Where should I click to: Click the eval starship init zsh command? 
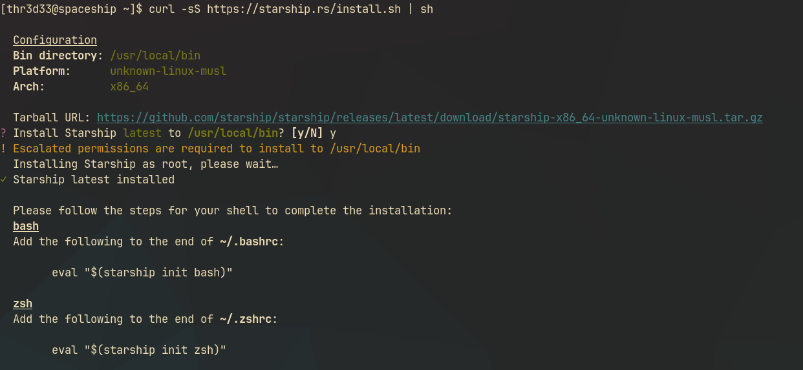[x=138, y=350]
